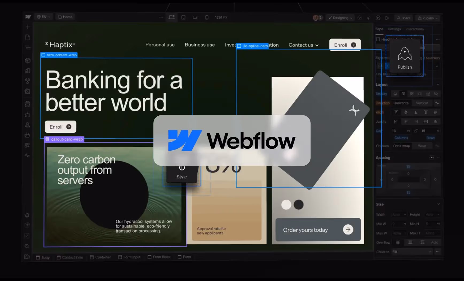
Task: Open the Add Elements panel
Action: point(28,27)
